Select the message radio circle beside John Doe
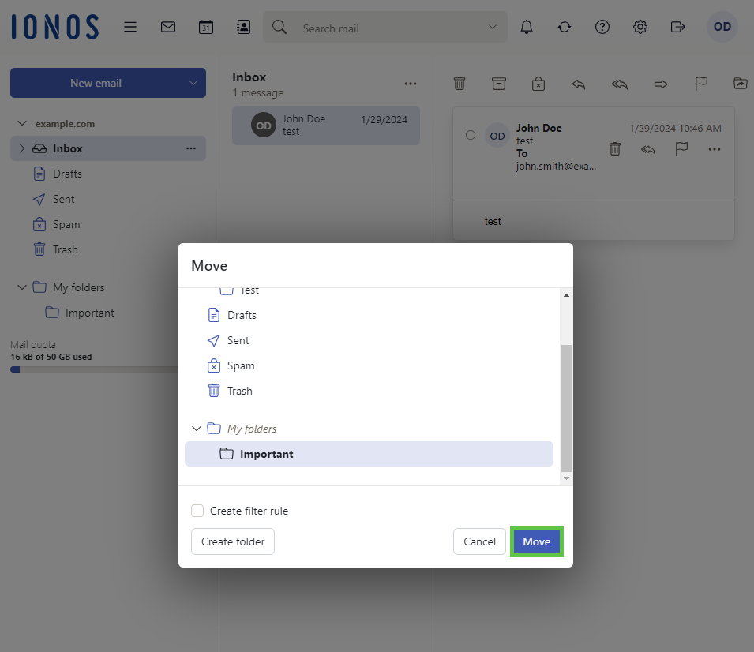This screenshot has width=754, height=652. [x=471, y=135]
